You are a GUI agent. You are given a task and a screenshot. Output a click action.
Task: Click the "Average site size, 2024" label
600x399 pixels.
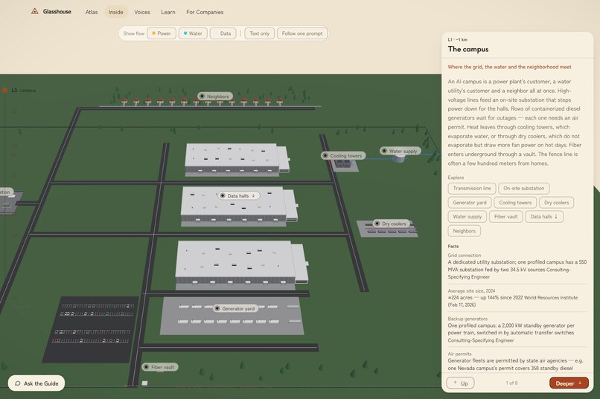471,291
